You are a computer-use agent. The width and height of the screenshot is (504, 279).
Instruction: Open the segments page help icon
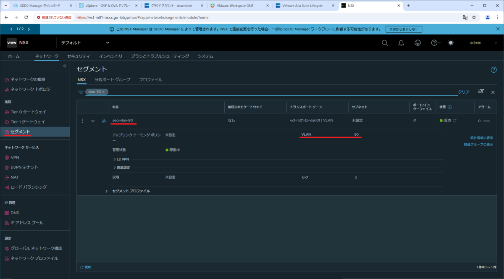494,70
